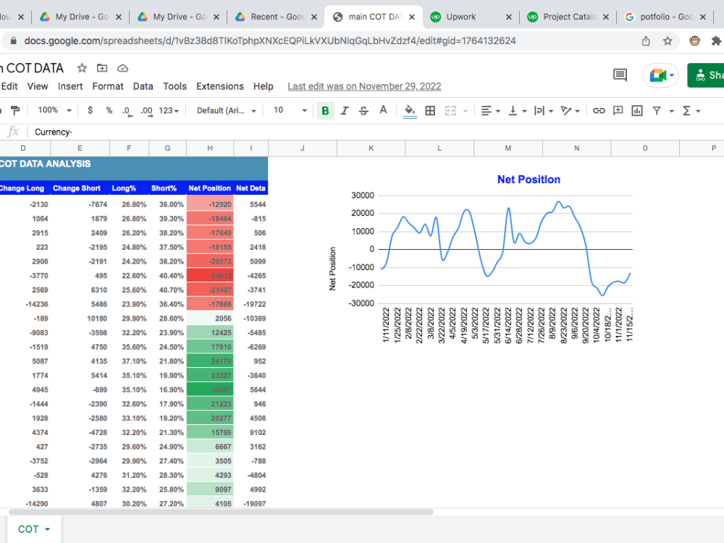
Task: Switch to the Upwork browser tab
Action: pos(470,17)
